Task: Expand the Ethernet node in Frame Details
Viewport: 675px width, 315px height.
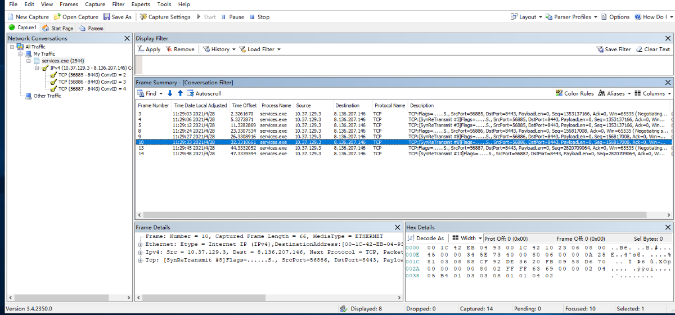Action: tap(140, 245)
